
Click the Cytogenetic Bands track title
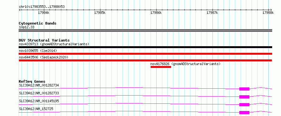coord(38,23)
